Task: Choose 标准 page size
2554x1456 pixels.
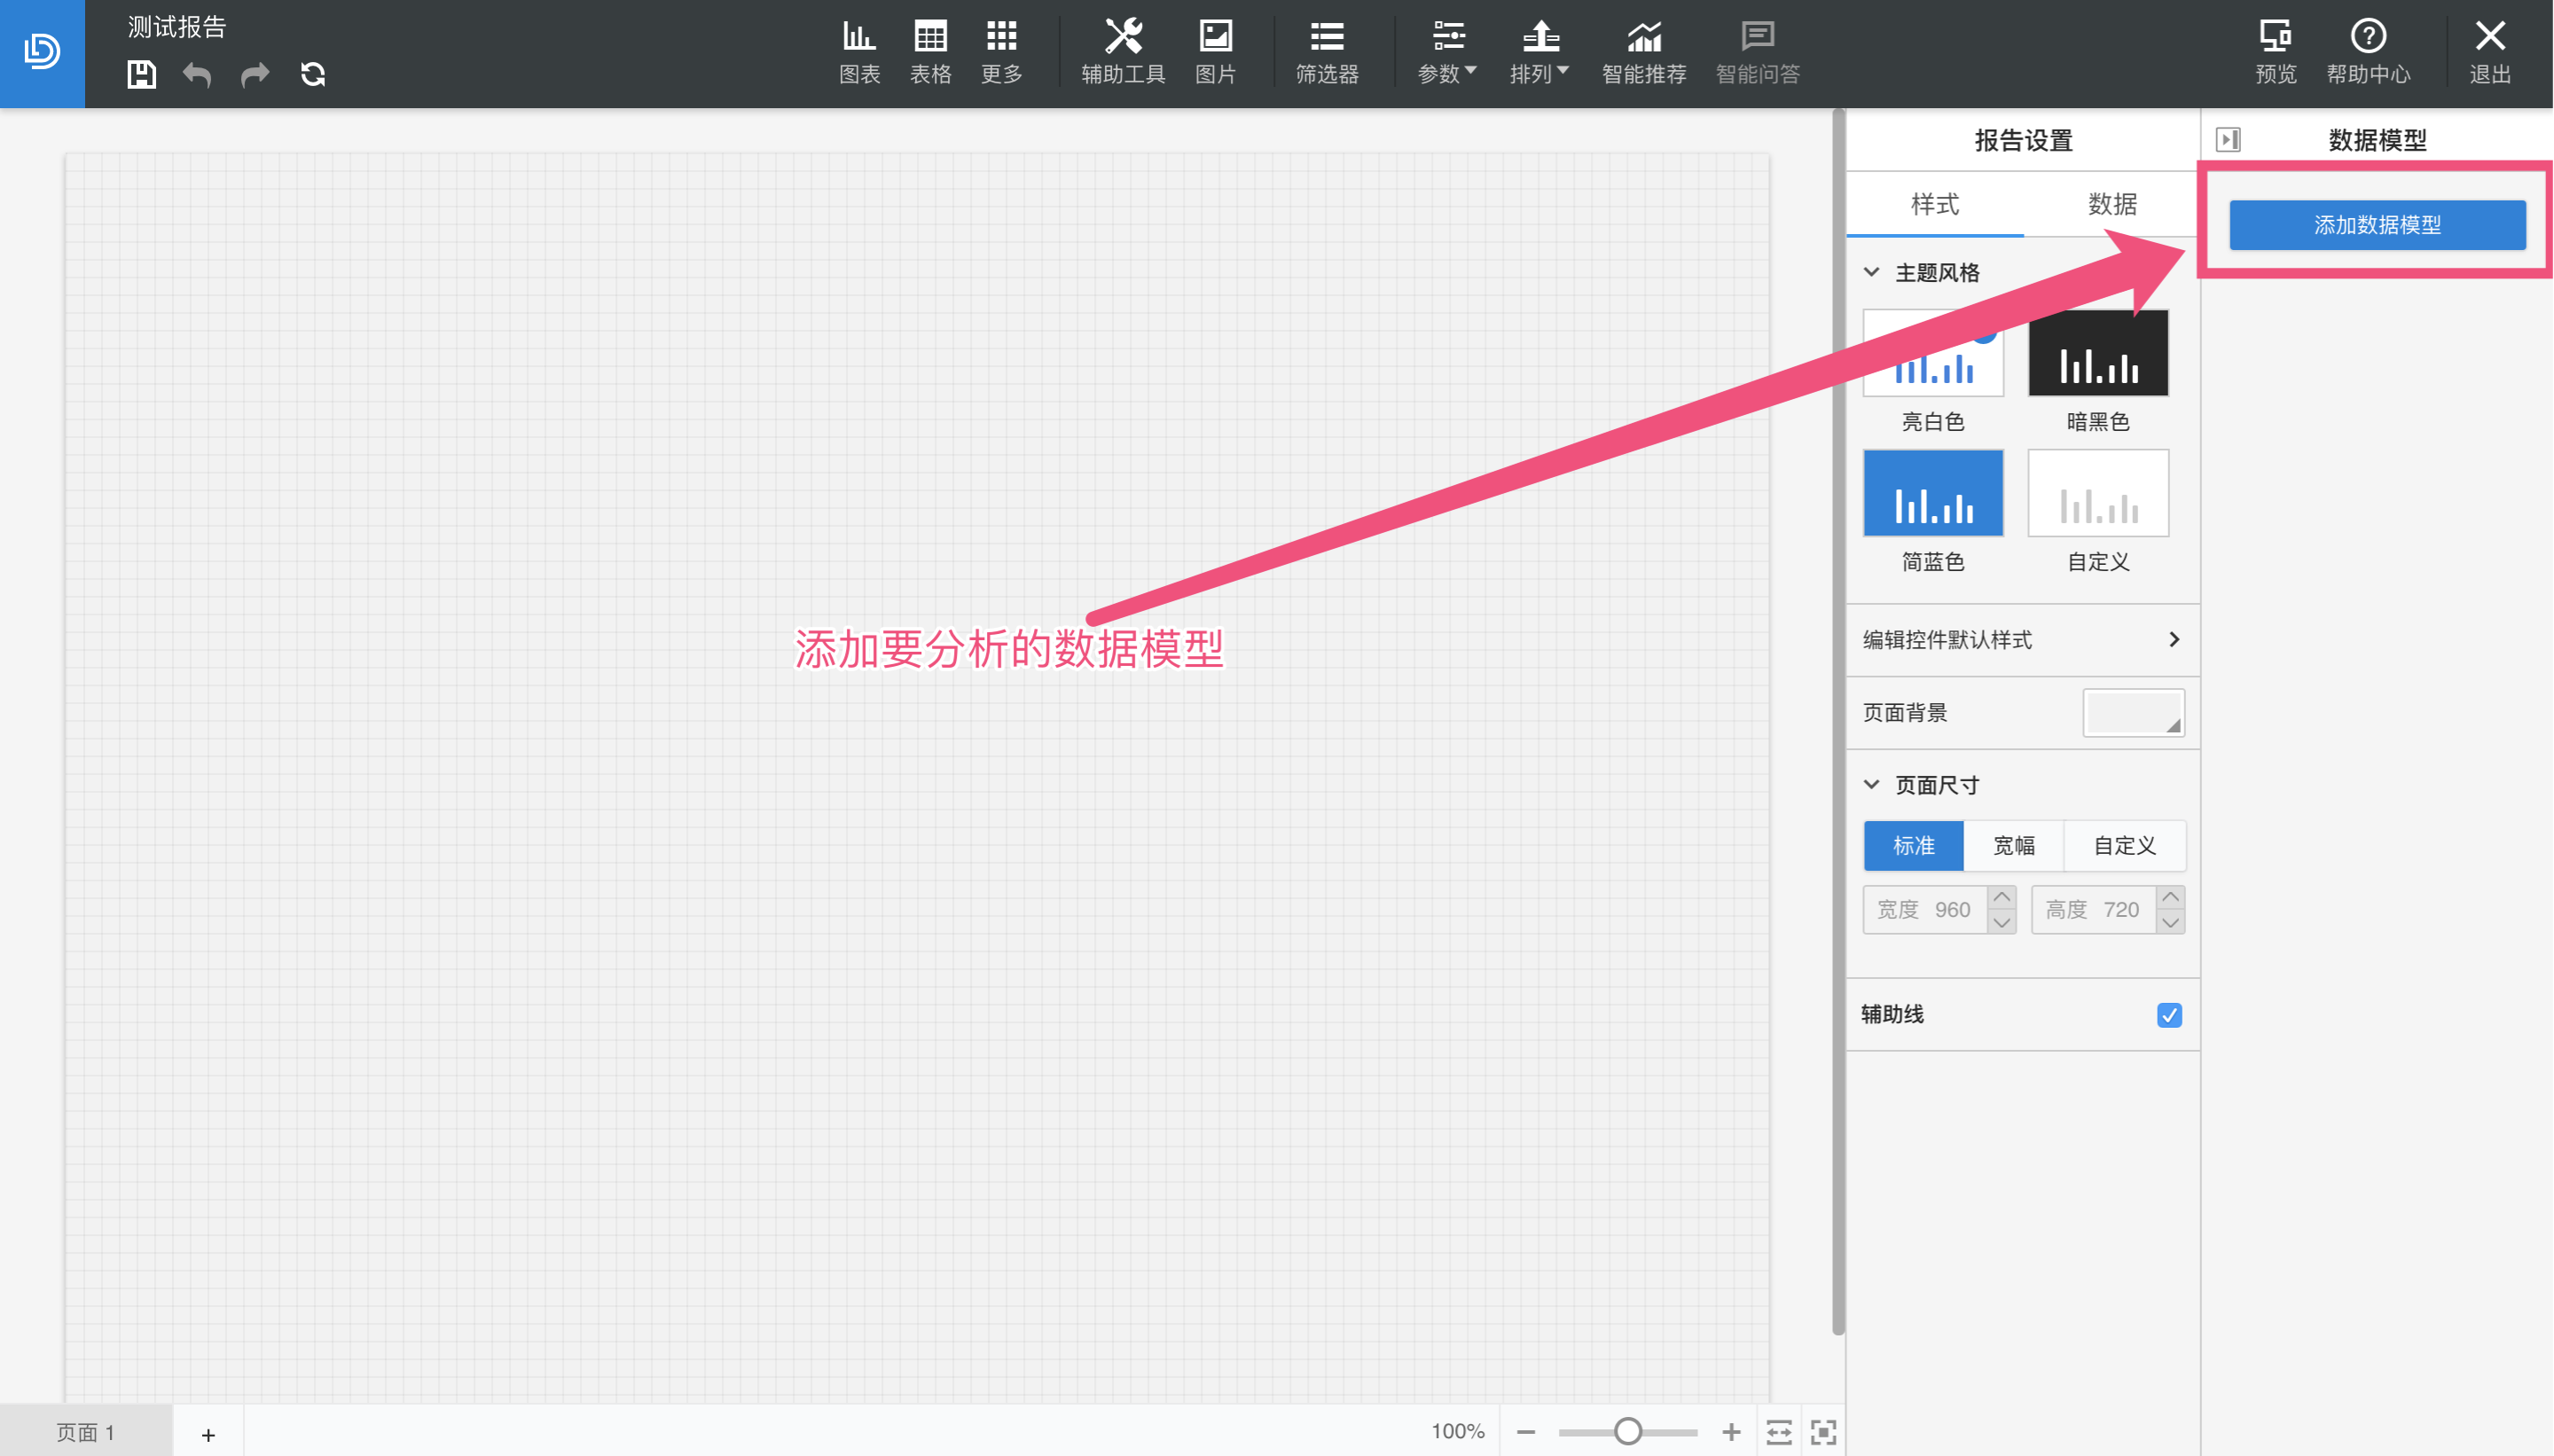Action: (1913, 846)
